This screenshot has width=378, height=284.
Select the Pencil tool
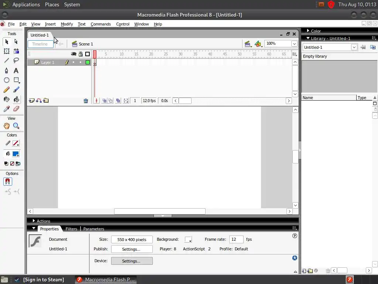[x=7, y=89]
